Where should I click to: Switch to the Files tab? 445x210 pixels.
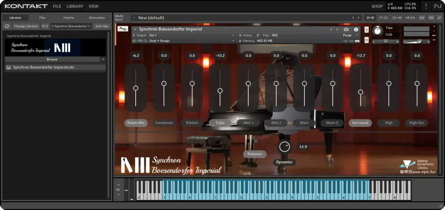[x=42, y=18]
